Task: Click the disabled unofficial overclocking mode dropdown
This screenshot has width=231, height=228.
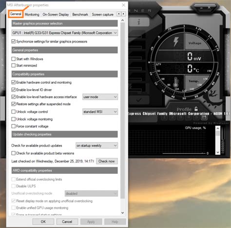Action: [x=91, y=194]
